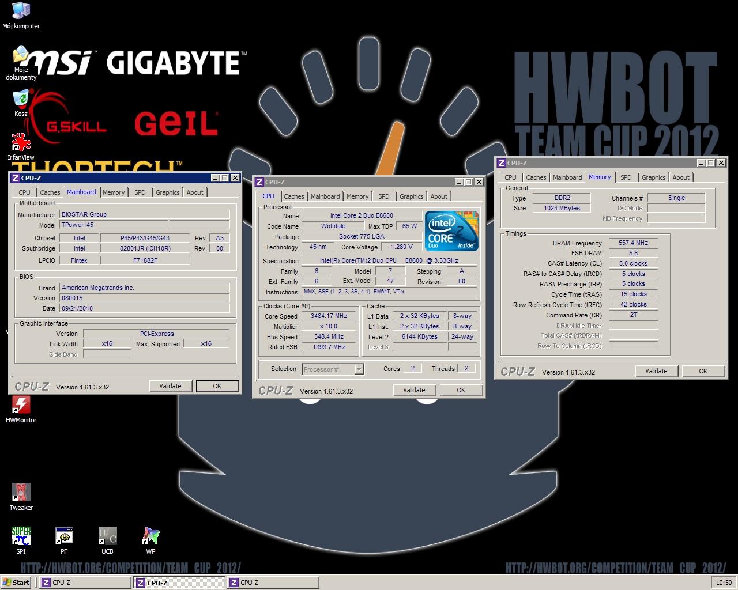This screenshot has width=738, height=590.
Task: Open the Graphics tab in the center CPU-Z window
Action: point(412,196)
